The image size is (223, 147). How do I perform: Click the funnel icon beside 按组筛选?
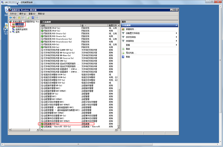[123, 41]
